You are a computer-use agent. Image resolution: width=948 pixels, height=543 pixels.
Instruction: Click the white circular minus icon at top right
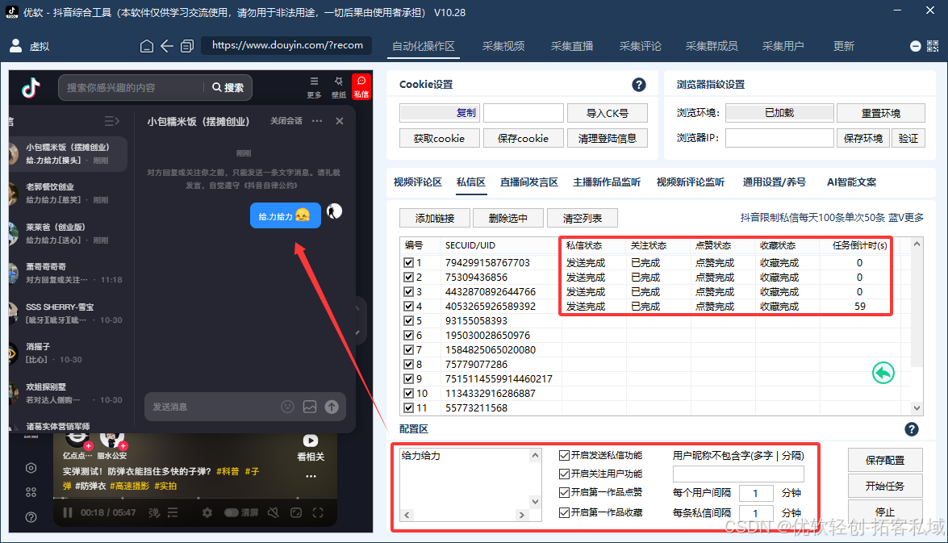pyautogui.click(x=916, y=46)
